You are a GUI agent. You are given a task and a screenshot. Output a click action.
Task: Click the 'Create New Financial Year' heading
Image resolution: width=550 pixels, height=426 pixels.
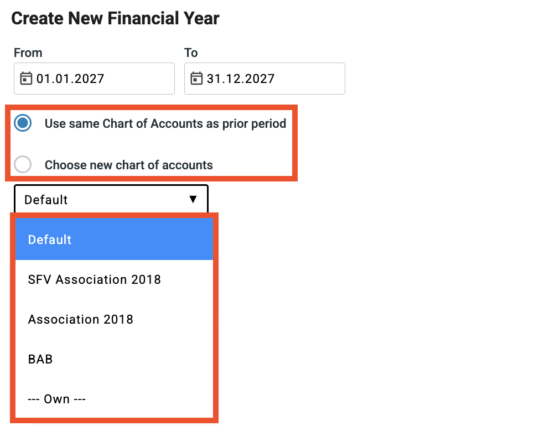(x=115, y=18)
